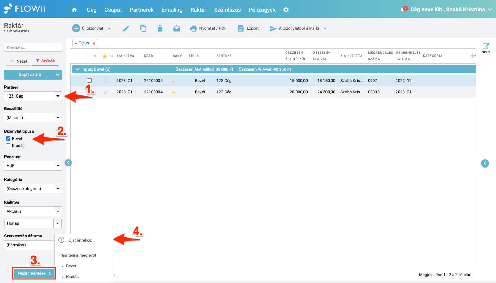Click the FLOWii logo
Image resolution: width=496 pixels, height=283 pixels.
pyautogui.click(x=25, y=9)
